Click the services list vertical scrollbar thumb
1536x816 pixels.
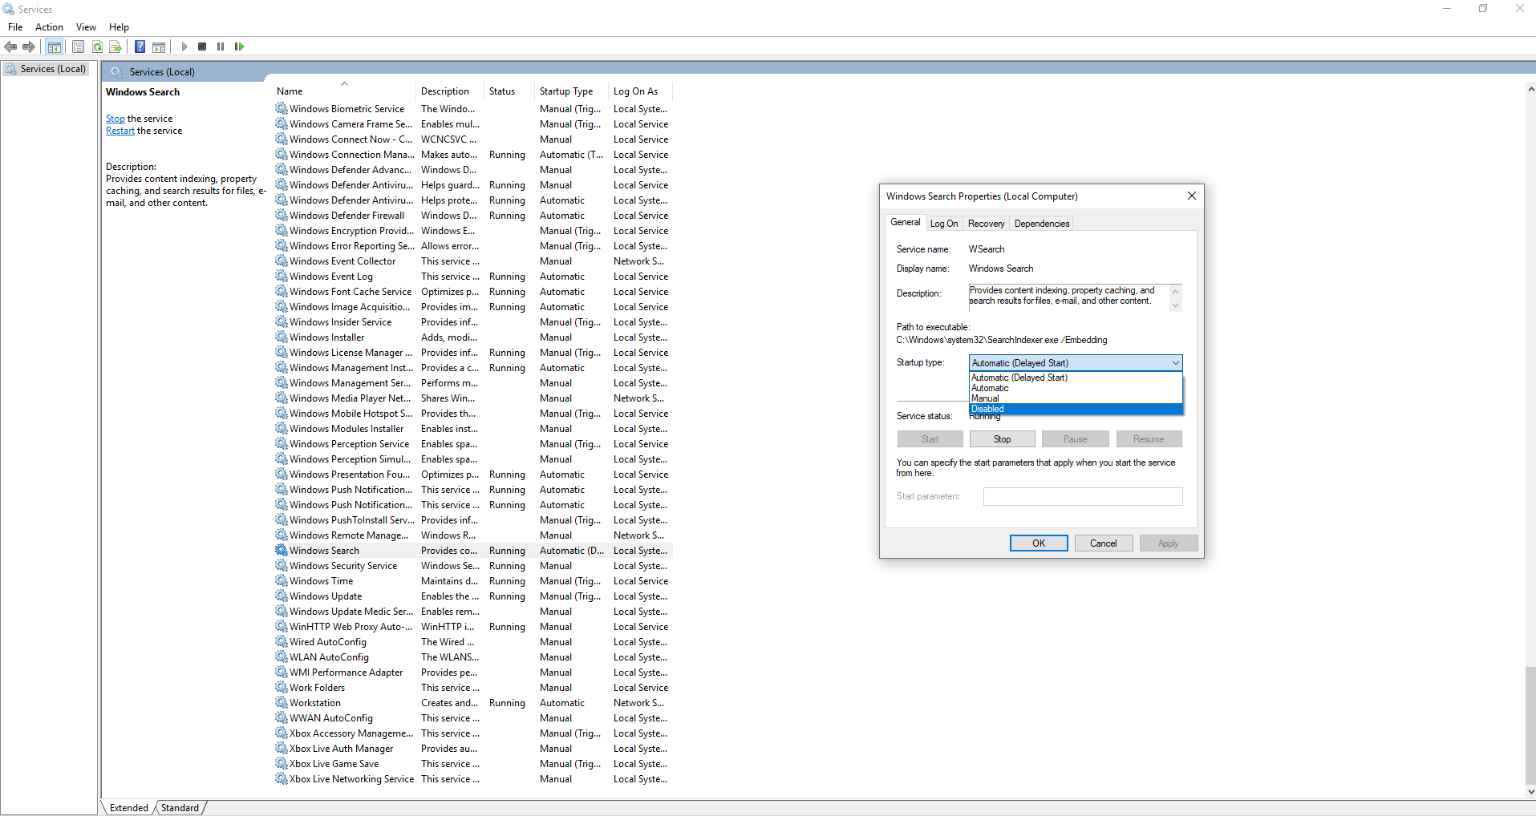(1530, 725)
